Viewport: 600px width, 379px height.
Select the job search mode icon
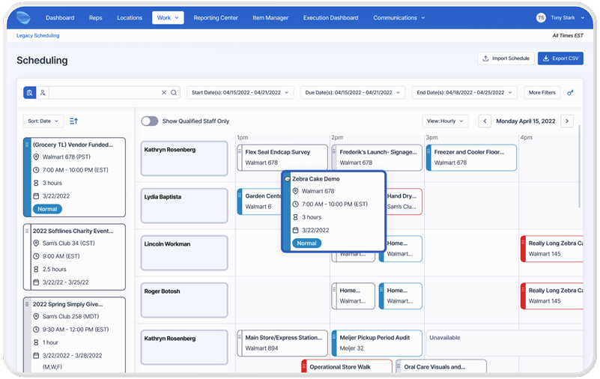click(x=29, y=93)
